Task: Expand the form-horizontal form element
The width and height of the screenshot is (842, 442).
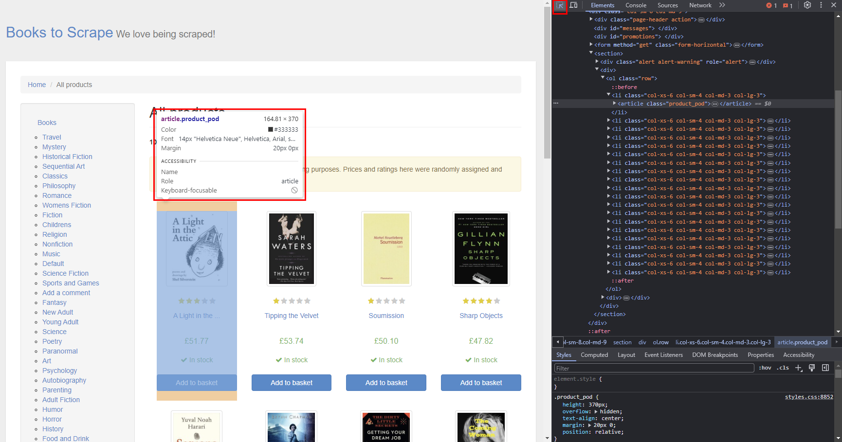Action: [591, 45]
